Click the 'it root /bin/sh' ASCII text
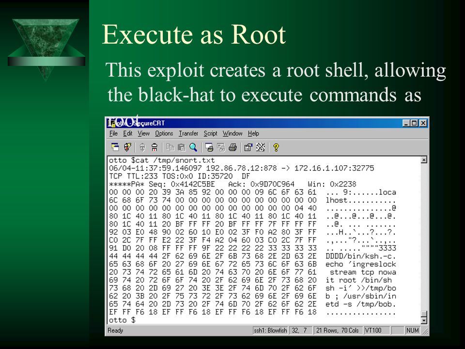 pos(358,281)
